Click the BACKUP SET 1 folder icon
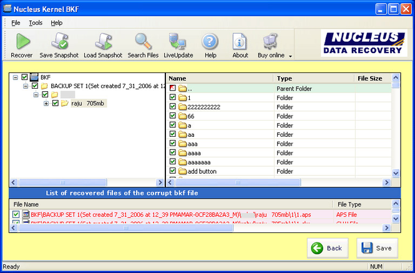 pos(44,86)
